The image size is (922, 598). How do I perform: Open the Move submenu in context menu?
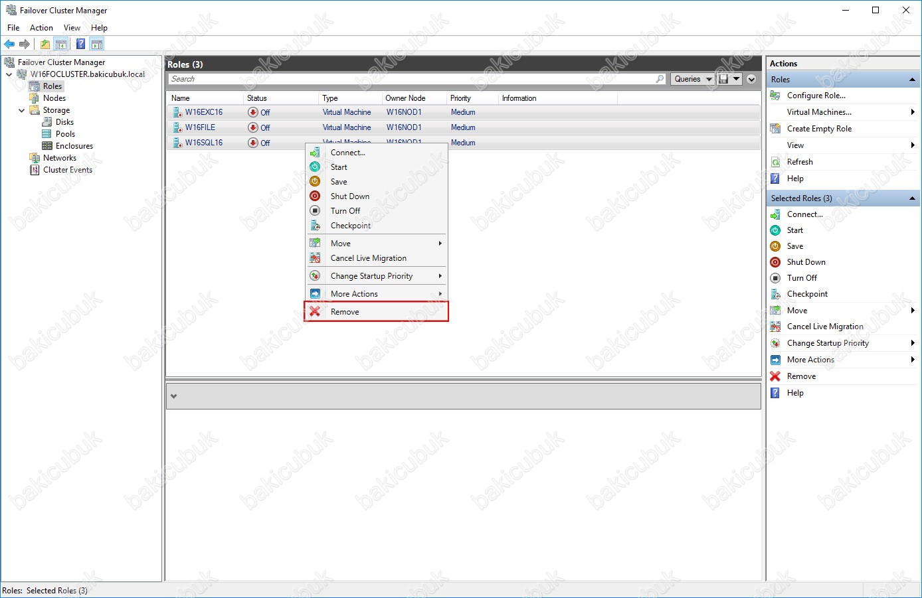377,244
